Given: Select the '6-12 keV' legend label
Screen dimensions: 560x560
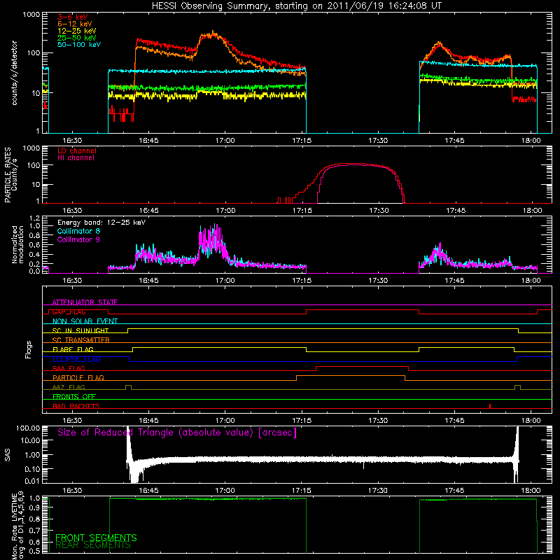Looking at the screenshot, I should pos(74,24).
